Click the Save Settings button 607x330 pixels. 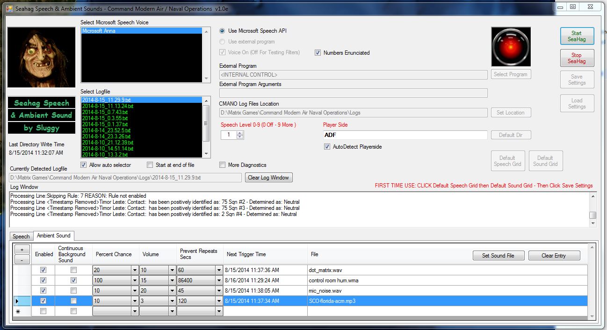(x=577, y=79)
